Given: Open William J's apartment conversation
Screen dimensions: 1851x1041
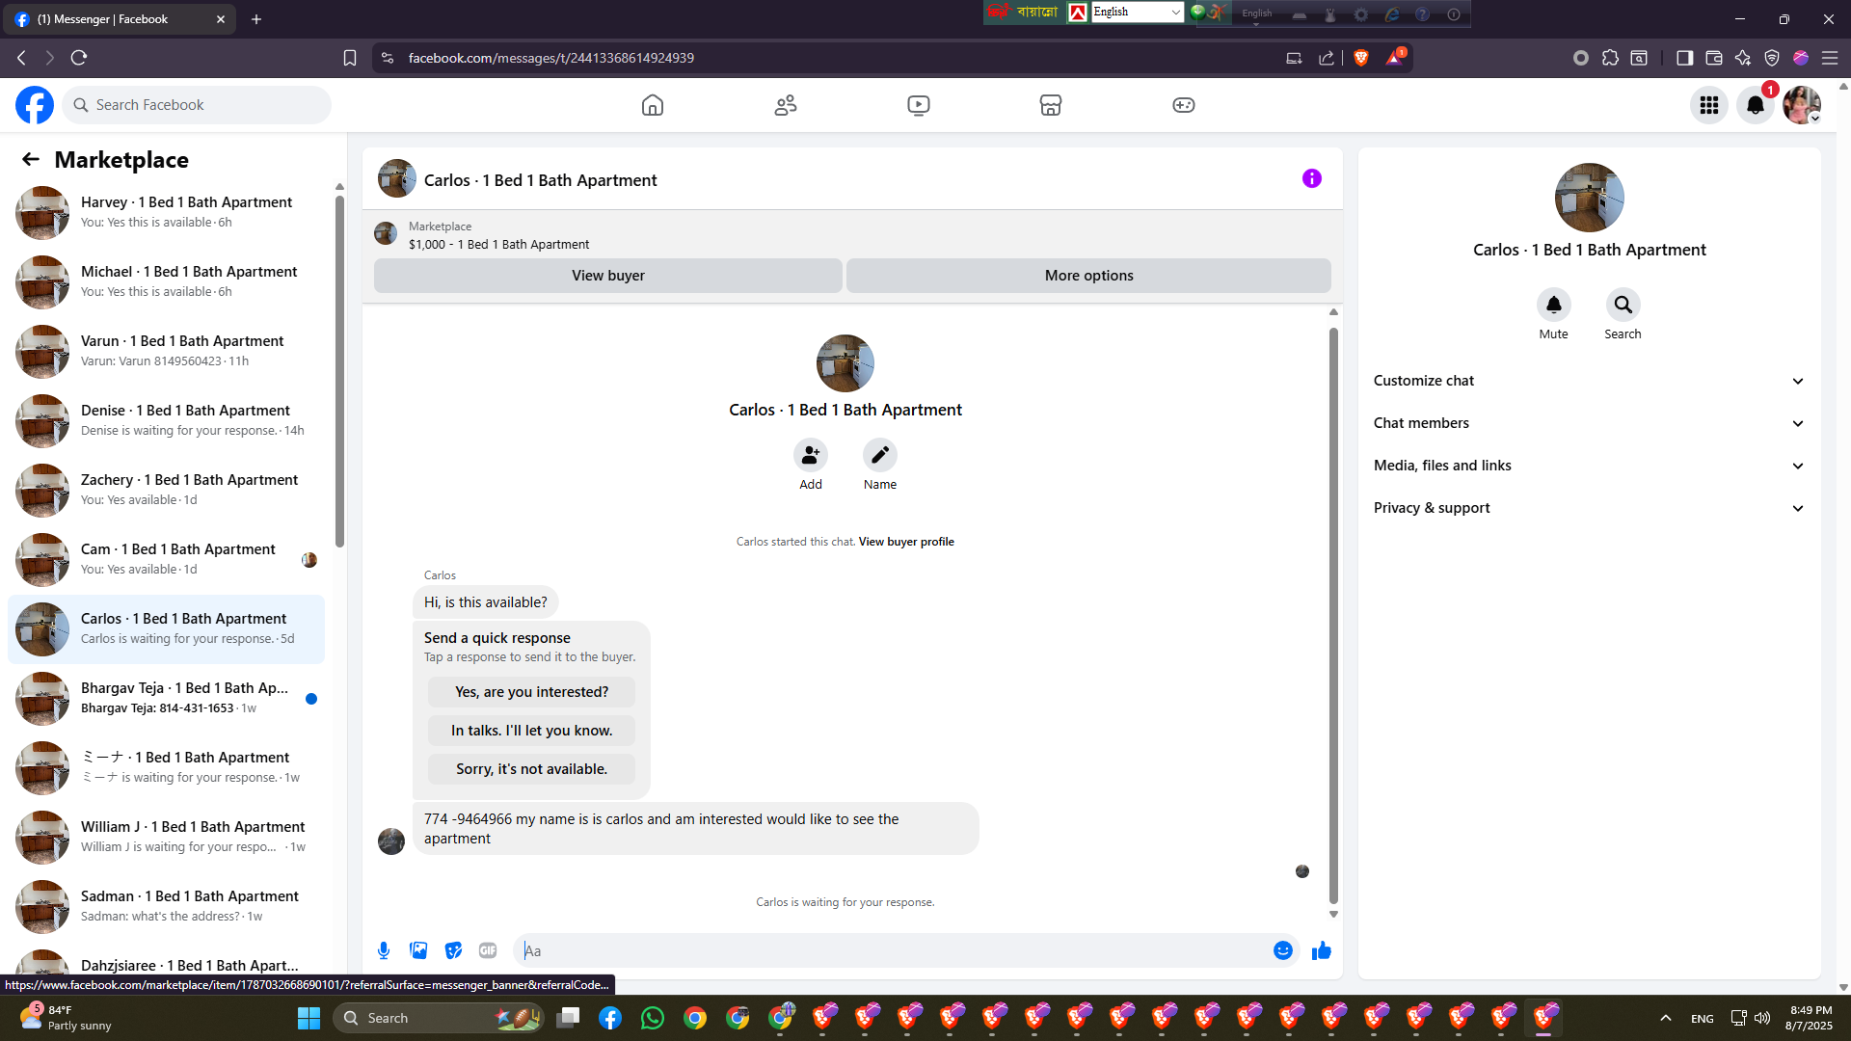Looking at the screenshot, I should click(x=166, y=838).
